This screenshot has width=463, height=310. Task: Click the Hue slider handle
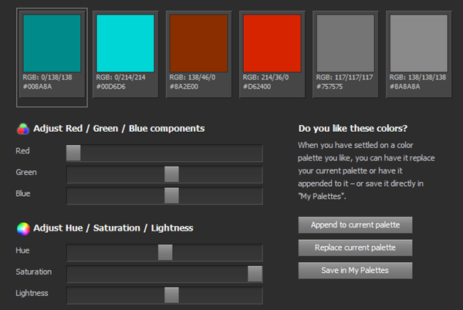click(165, 252)
